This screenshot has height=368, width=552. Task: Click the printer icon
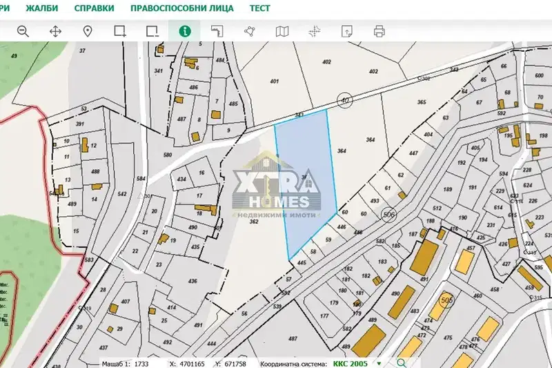tap(379, 31)
